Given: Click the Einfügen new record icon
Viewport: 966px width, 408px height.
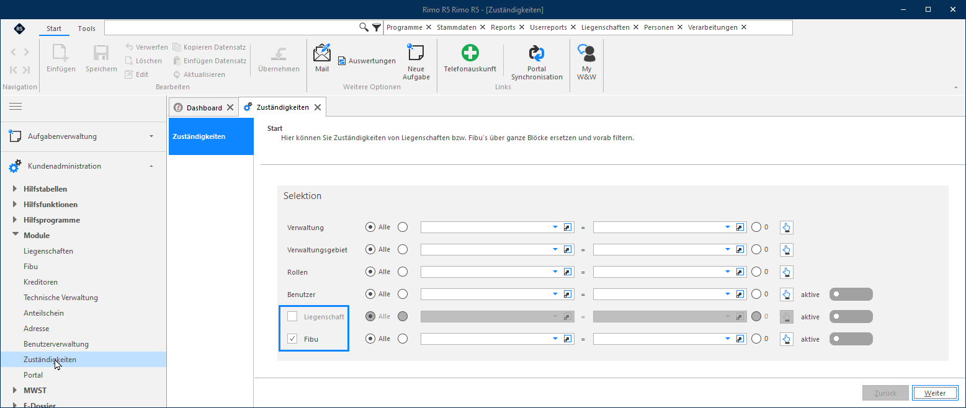Looking at the screenshot, I should 61,53.
